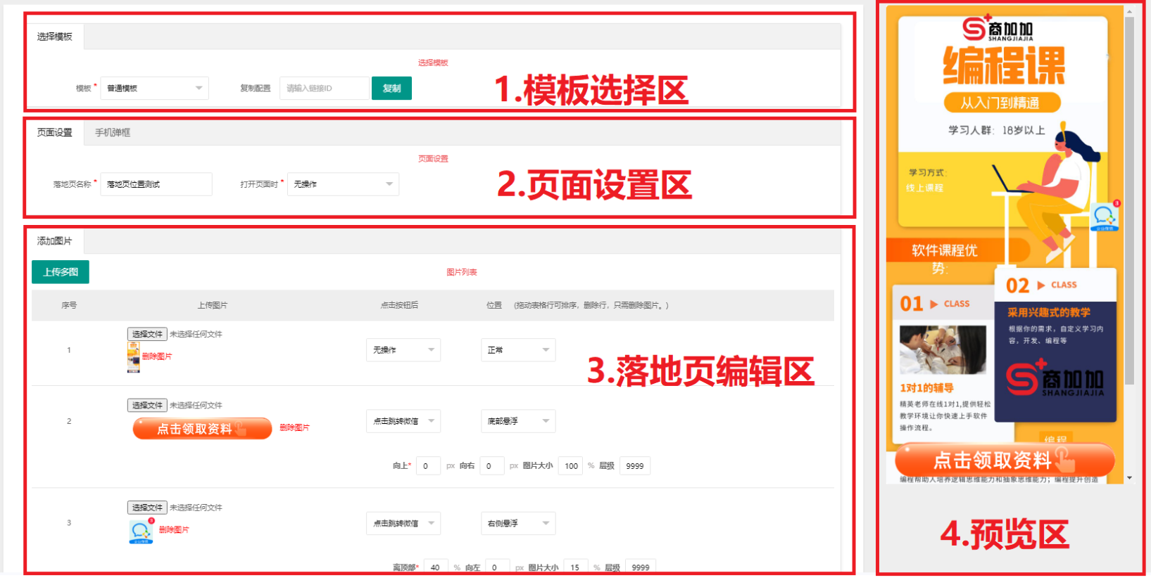Screen dimensions: 1151x580
Task: Click the 上传多图 button
Action: coord(61,272)
